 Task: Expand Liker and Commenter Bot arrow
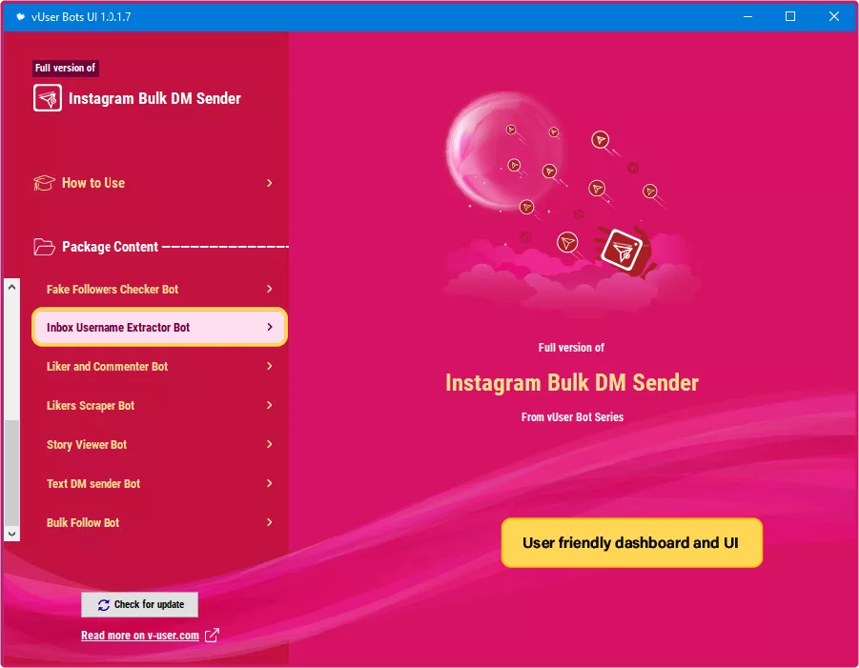click(269, 366)
